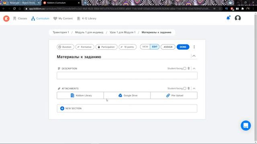257x144 pixels.
Task: Open the user profile avatar
Action: tap(238, 18)
